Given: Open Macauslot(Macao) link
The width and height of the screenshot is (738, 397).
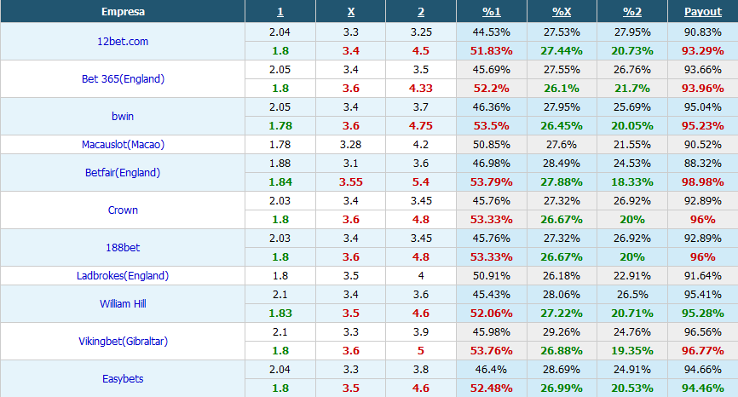Looking at the screenshot, I should [123, 145].
